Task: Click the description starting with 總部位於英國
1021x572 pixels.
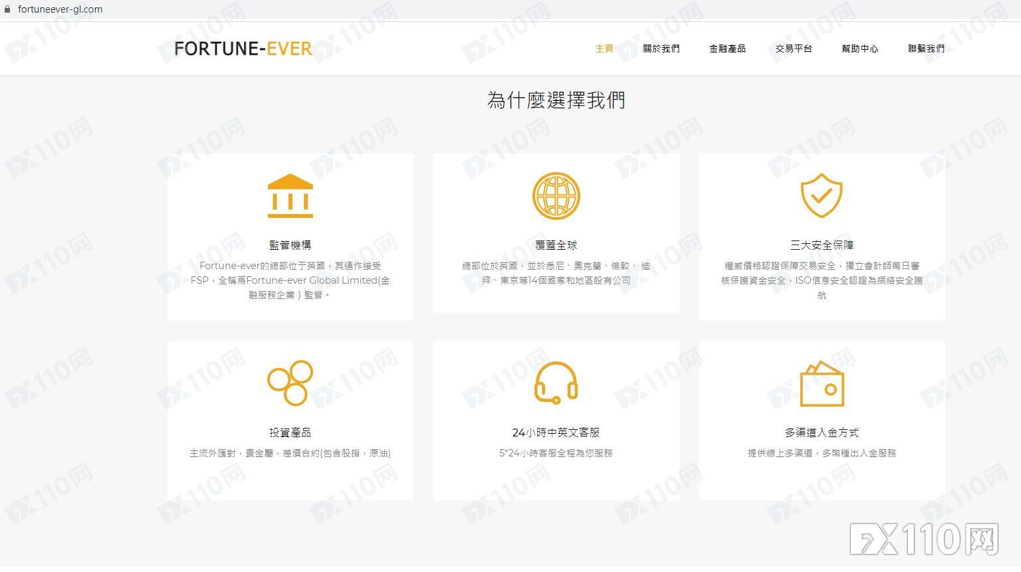Action: coord(556,273)
